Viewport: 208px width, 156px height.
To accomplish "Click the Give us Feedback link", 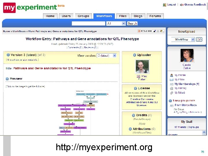I will 195,5.
